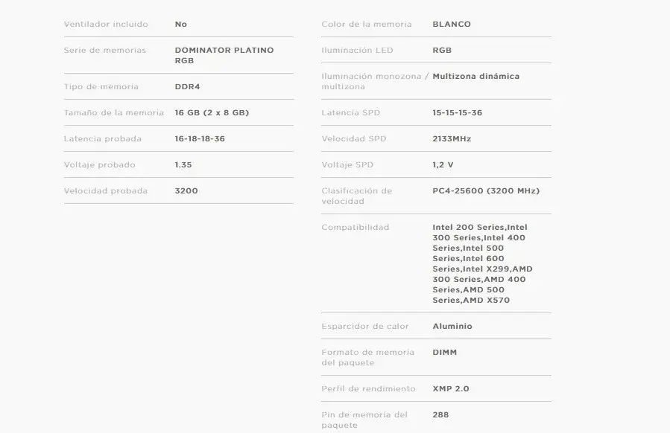Select the "PC4-25600 (3200 MHz)" value
The height and width of the screenshot is (433, 670).
click(486, 191)
